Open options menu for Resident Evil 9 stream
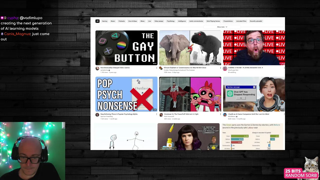The height and width of the screenshot is (180, 320). coord(284,68)
